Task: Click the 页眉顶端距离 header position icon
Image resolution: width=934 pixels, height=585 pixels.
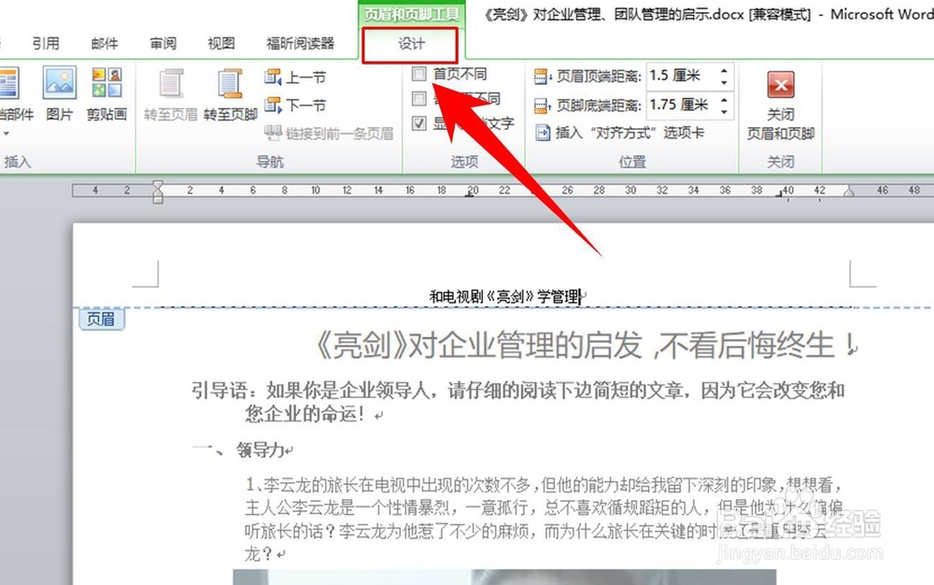Action: coord(540,76)
